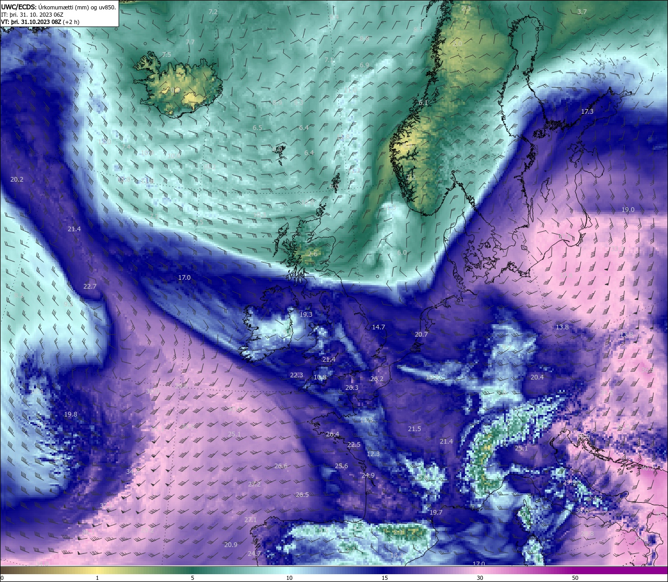Click the 19.8 value in the lower left

tap(70, 414)
